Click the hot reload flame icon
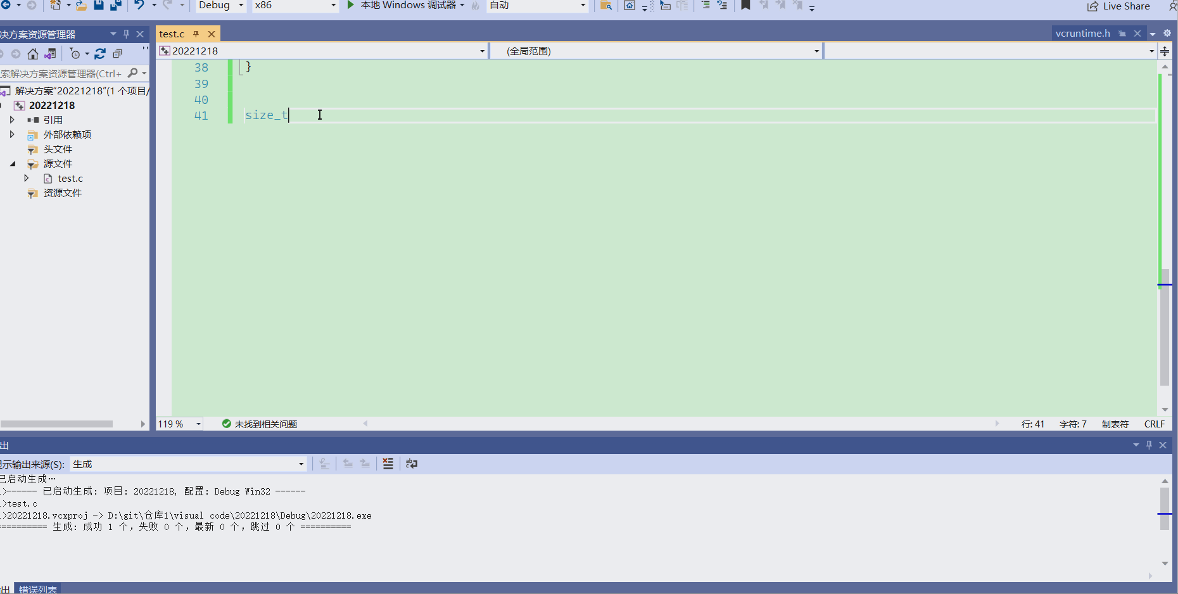This screenshot has width=1178, height=594. pyautogui.click(x=475, y=5)
